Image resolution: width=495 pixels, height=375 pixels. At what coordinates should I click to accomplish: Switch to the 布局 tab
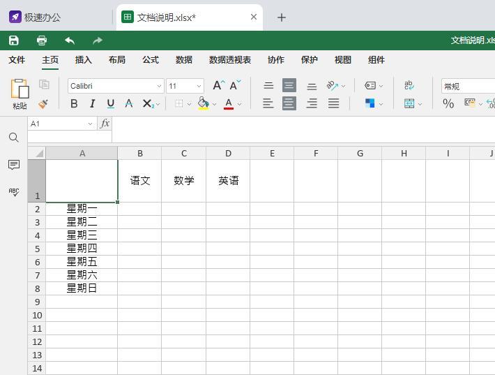117,60
